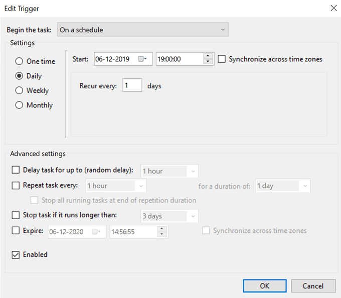Check Stop task if it runs longer
The height and width of the screenshot is (298, 341).
[16, 216]
